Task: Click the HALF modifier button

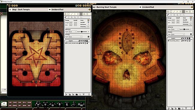Action: coord(29,105)
